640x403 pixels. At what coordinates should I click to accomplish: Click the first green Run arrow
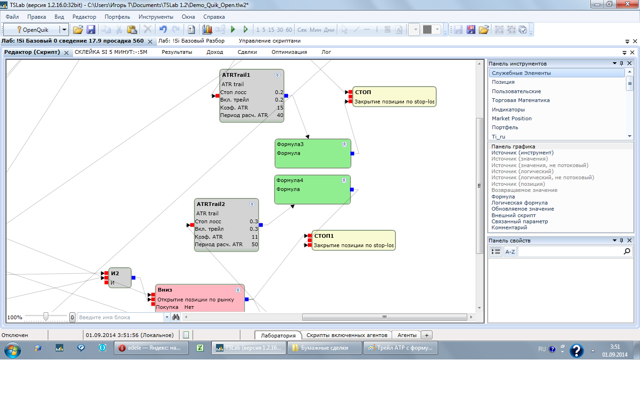point(233,29)
